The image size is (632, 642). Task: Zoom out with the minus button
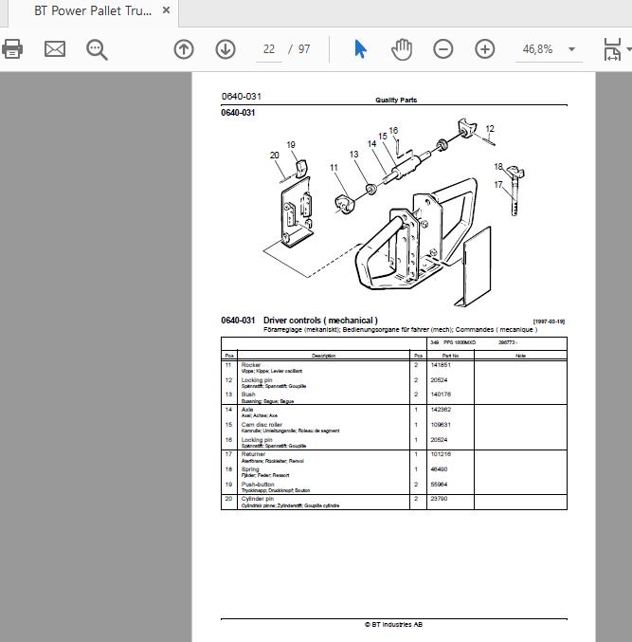443,49
